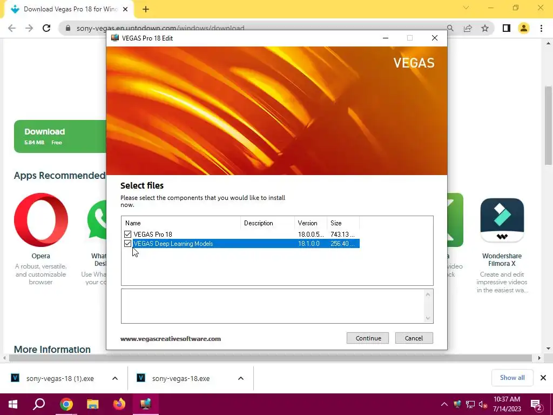Image resolution: width=553 pixels, height=415 pixels.
Task: Open the Opera app icon
Action: 41,219
